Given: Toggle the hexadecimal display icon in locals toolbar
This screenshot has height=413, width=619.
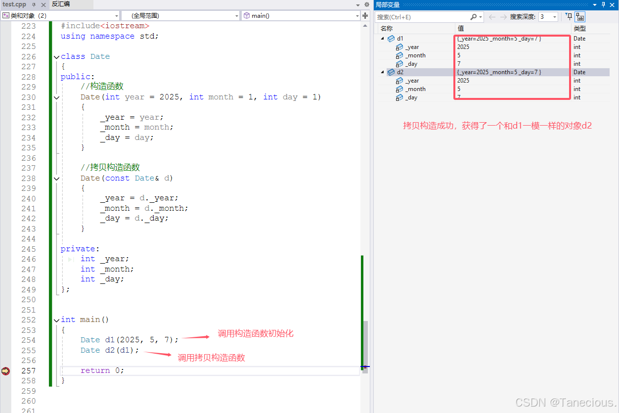Looking at the screenshot, I should click(580, 17).
